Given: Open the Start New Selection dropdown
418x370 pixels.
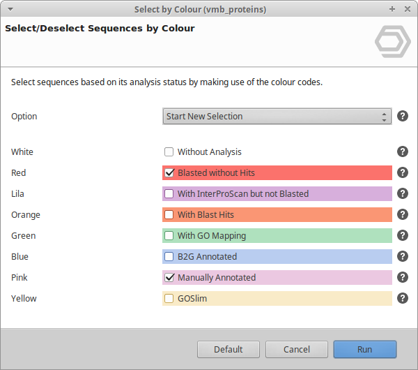Looking at the screenshot, I should [x=277, y=117].
